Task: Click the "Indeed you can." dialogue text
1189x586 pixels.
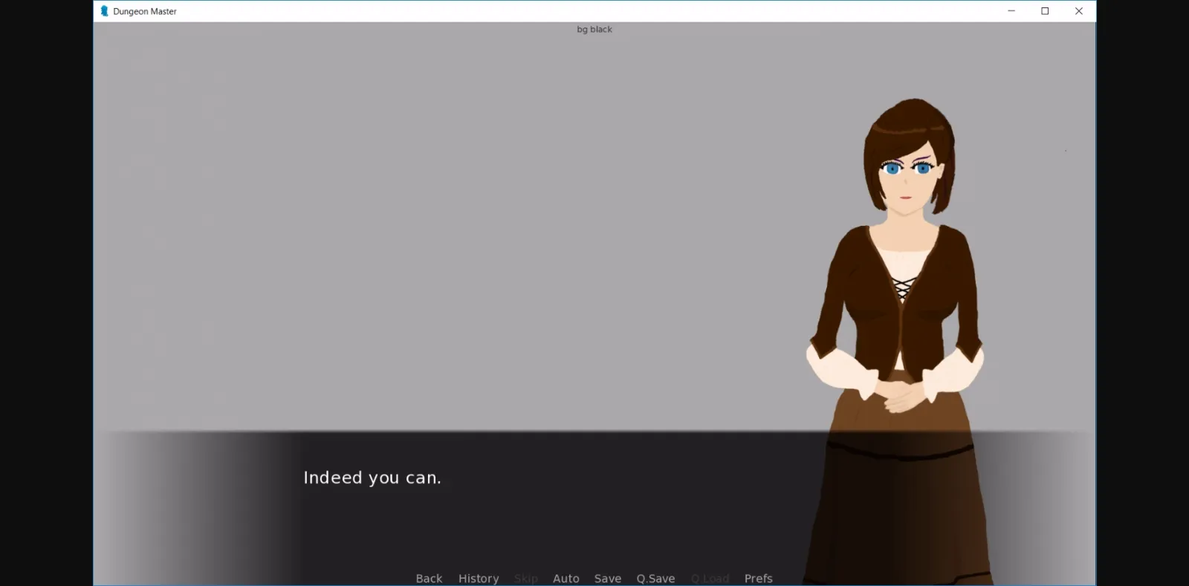Action: click(372, 478)
